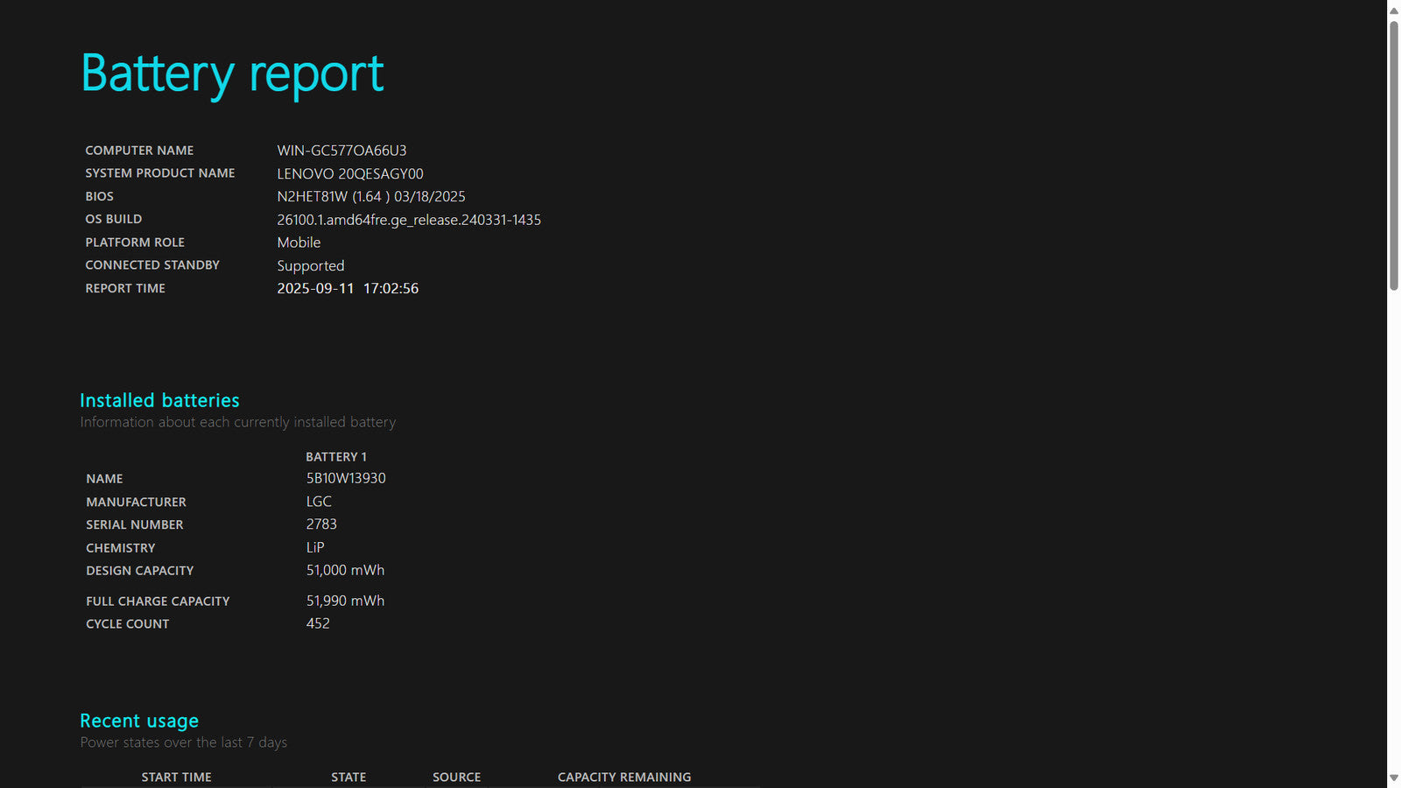Click the OS BUILD label

pos(113,219)
